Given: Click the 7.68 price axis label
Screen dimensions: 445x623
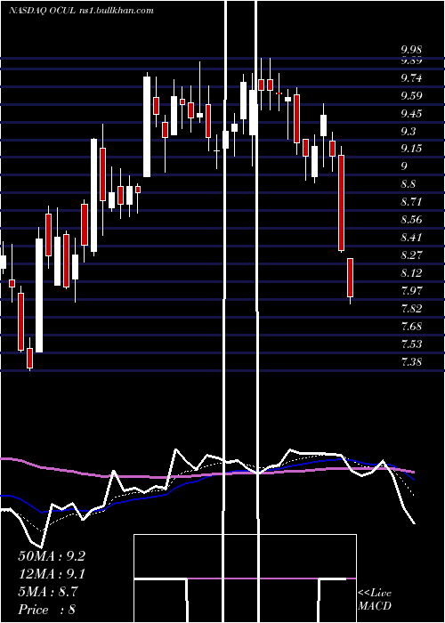Looking at the screenshot, I should coord(411,327).
